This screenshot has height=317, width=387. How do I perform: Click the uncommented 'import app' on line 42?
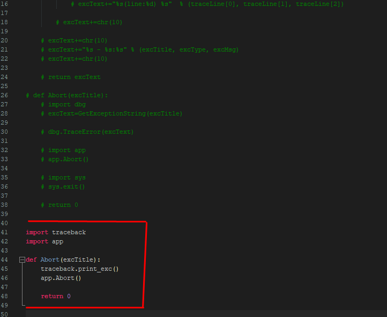[x=44, y=242]
